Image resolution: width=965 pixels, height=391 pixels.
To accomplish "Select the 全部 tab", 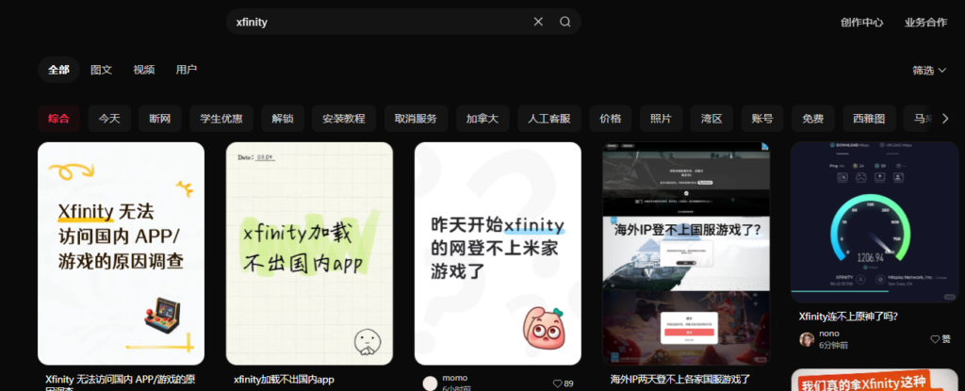I will point(58,70).
